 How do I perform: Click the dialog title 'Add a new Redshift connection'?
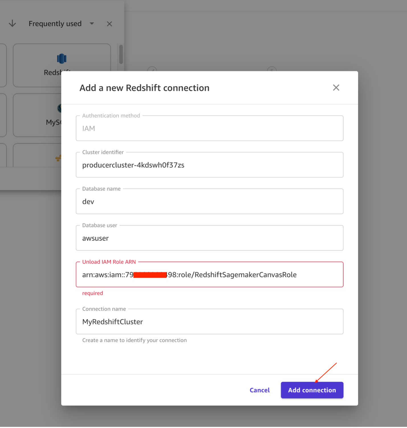144,88
